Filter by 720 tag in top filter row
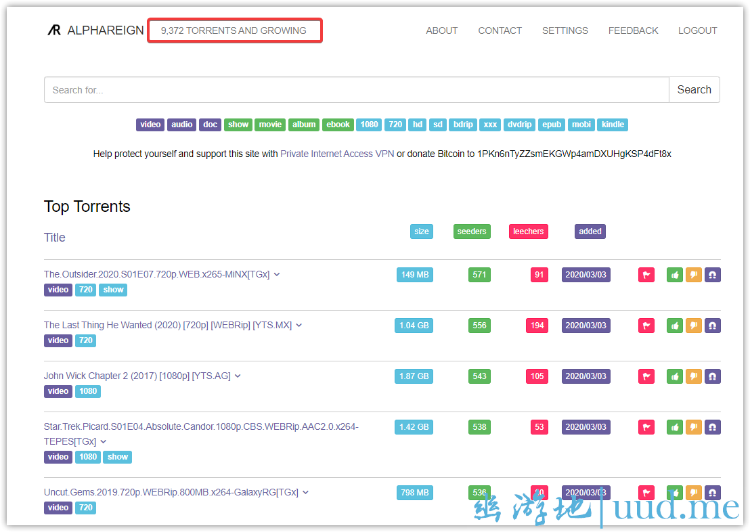This screenshot has width=750, height=532. pyautogui.click(x=395, y=125)
